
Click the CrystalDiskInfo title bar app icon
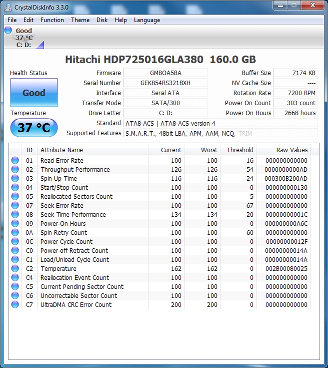click(8, 8)
